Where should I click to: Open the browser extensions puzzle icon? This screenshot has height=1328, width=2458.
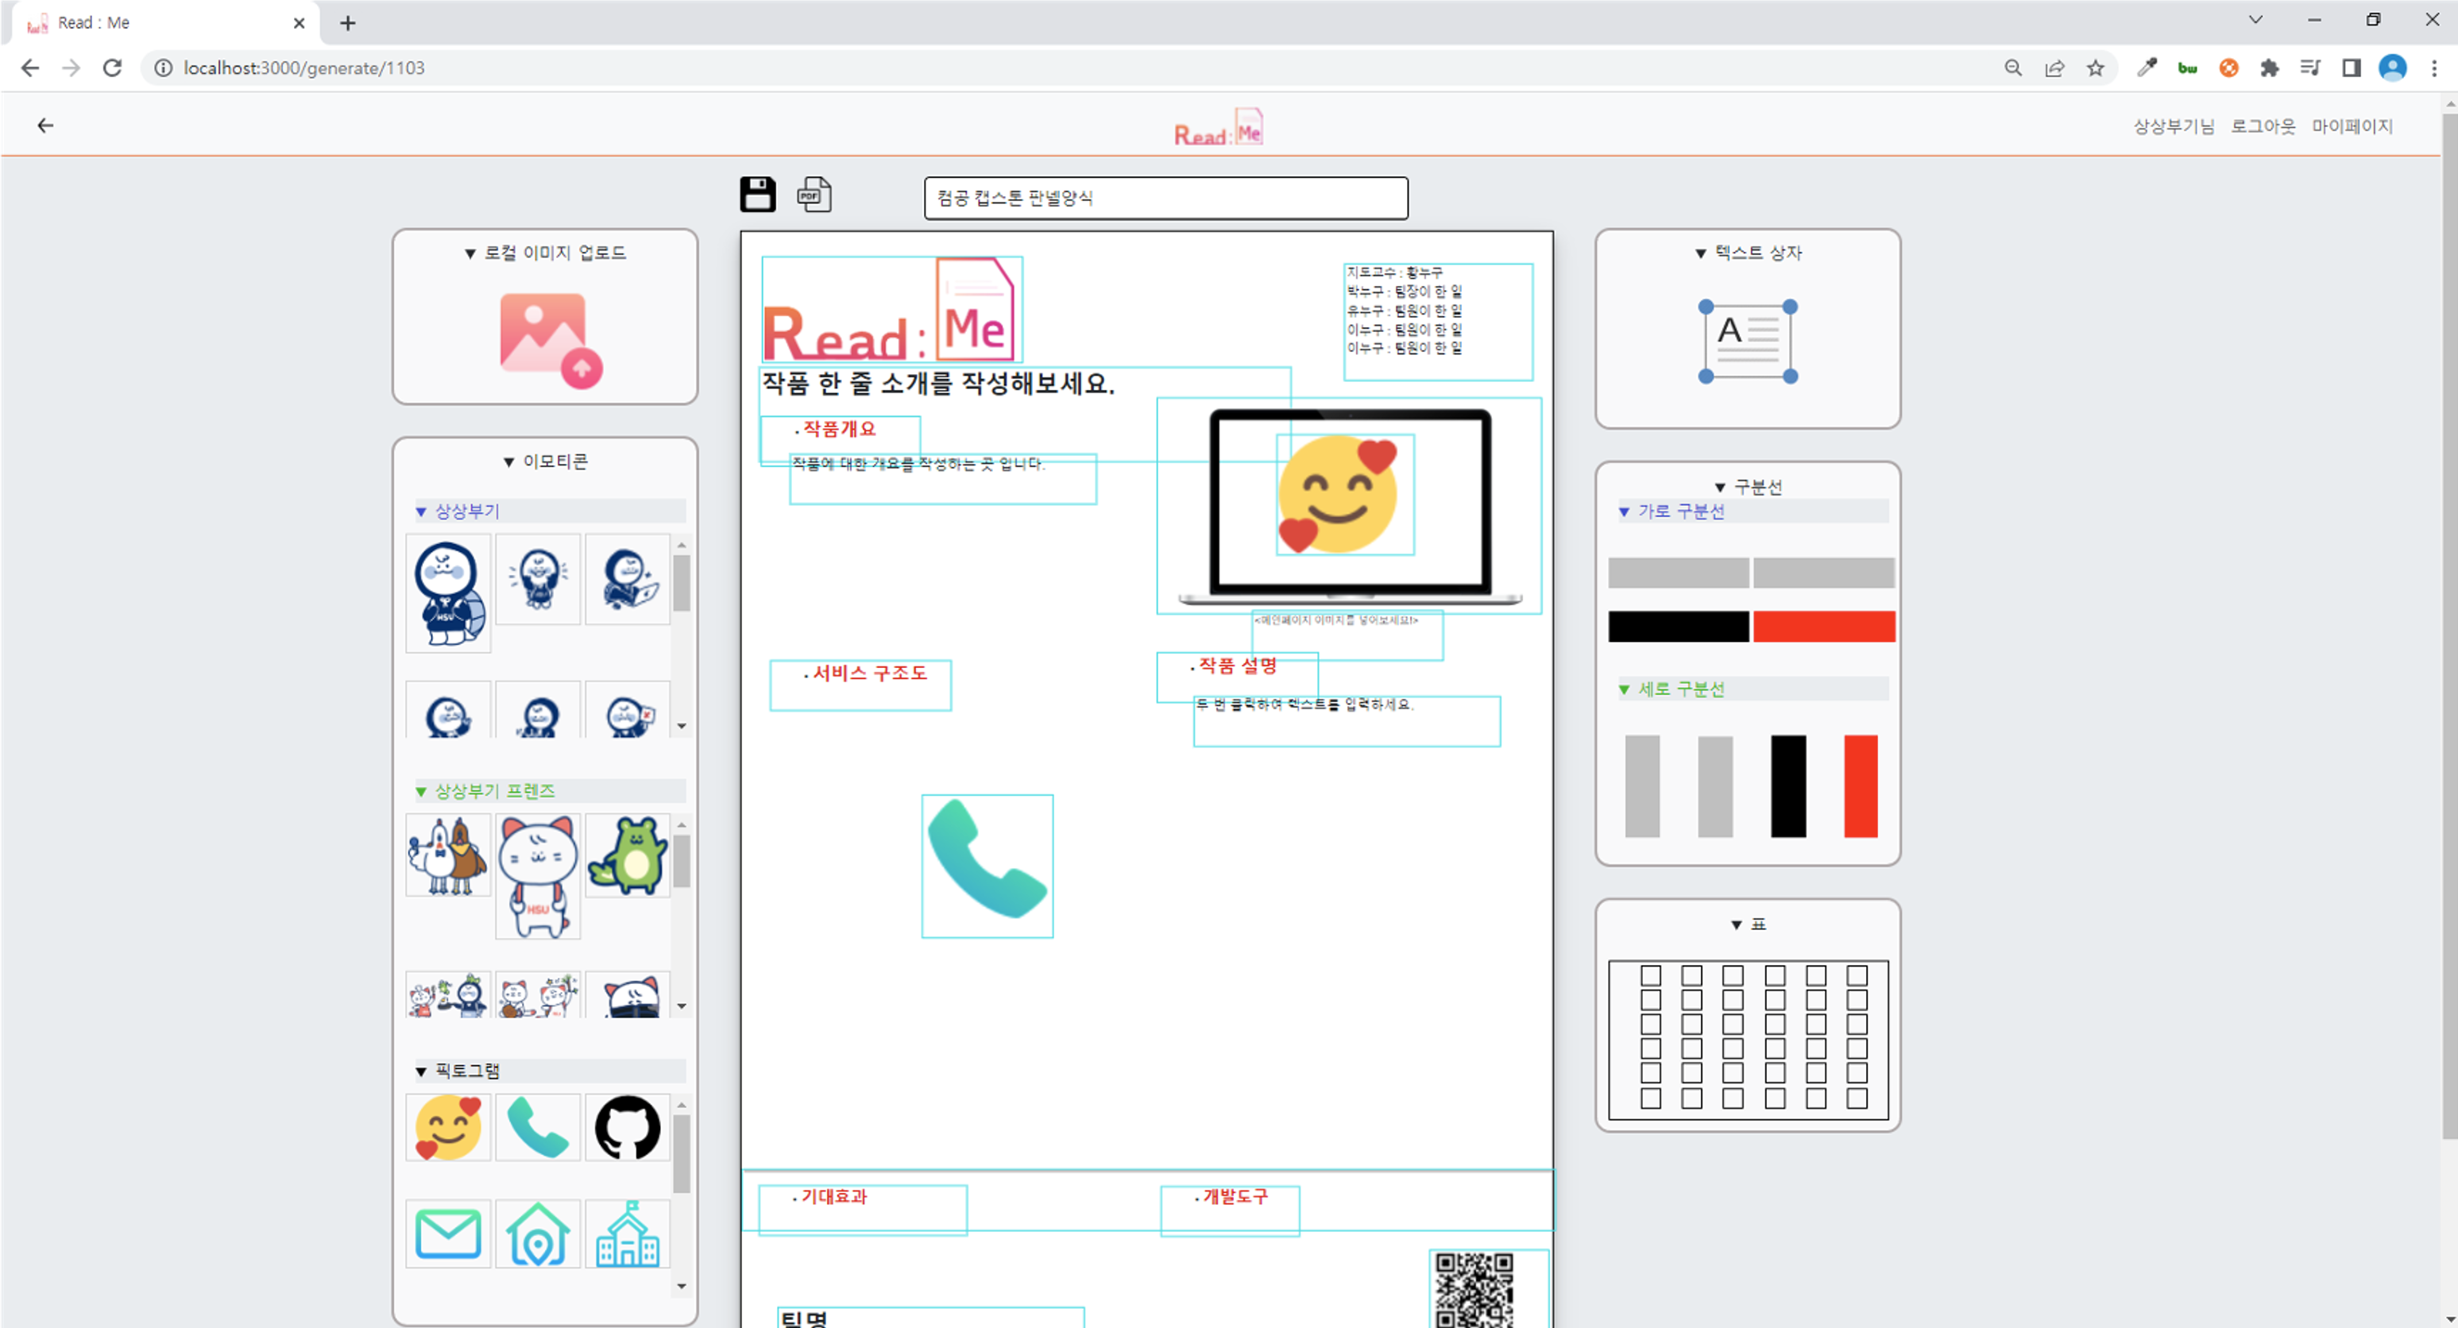[x=2269, y=68]
